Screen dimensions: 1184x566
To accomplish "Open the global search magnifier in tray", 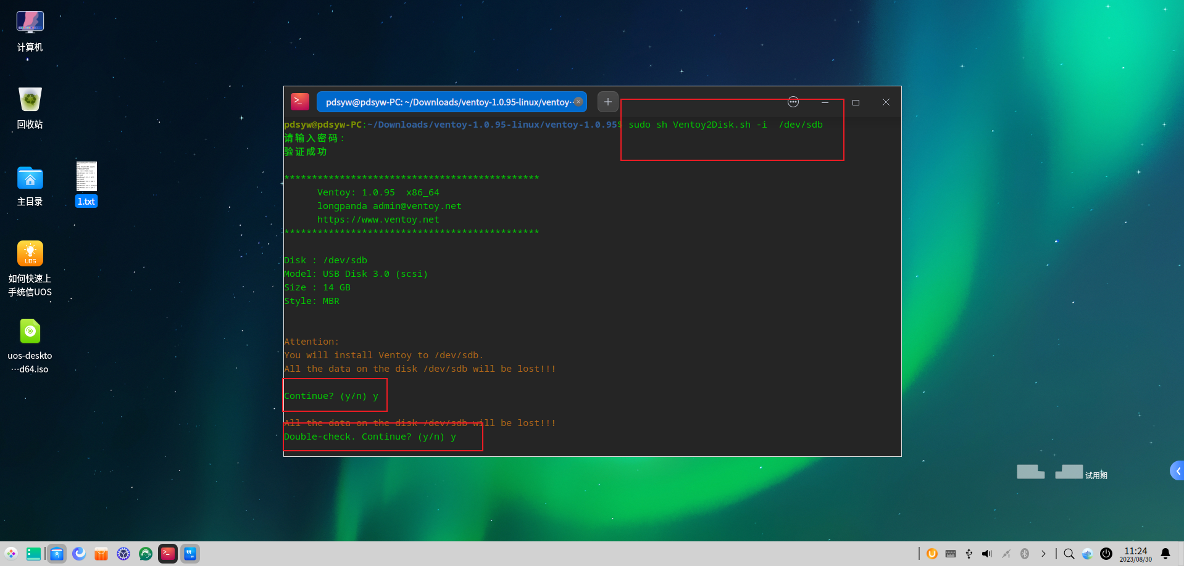I will pyautogui.click(x=1069, y=554).
